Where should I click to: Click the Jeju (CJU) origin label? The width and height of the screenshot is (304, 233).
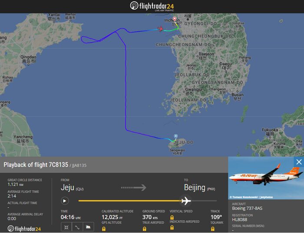[72, 188]
